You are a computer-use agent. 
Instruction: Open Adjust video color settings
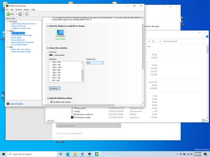coord(21,49)
